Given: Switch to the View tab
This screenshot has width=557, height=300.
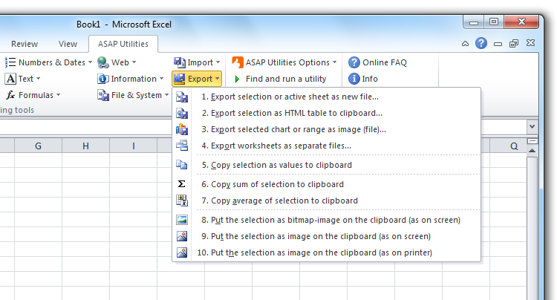Looking at the screenshot, I should [x=68, y=44].
